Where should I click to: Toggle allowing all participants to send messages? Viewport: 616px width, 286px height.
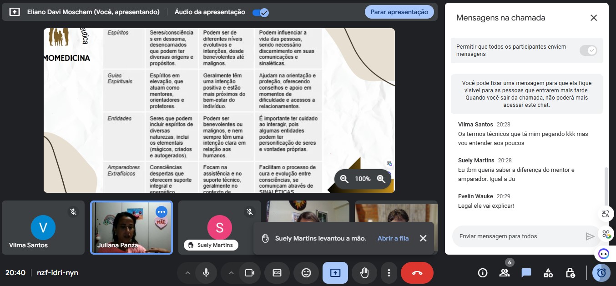[588, 50]
